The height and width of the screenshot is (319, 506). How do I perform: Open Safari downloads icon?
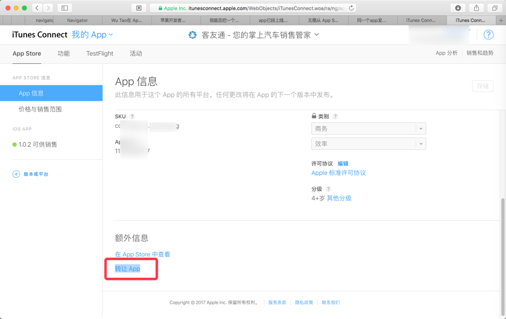(458, 8)
